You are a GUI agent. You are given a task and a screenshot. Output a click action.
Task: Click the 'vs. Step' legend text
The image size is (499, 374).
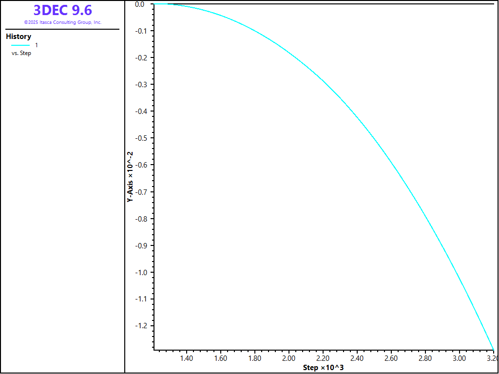[21, 53]
